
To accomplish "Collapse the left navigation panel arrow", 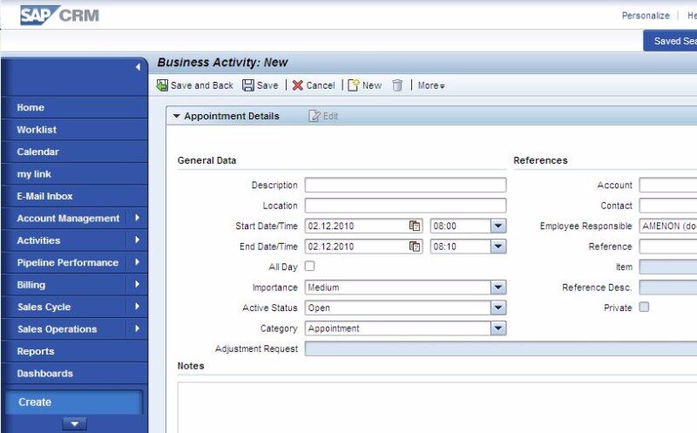I will [x=137, y=67].
